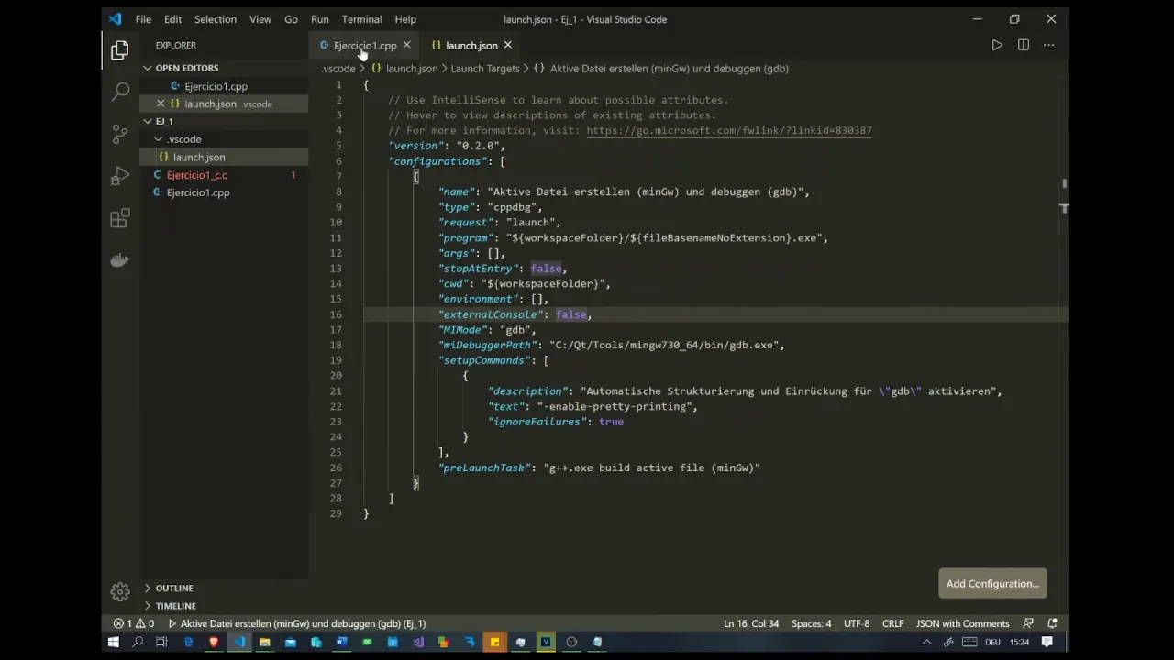Screen dimensions: 1174x660
Task: Switch to the launch.json editor tab
Action: (x=471, y=45)
